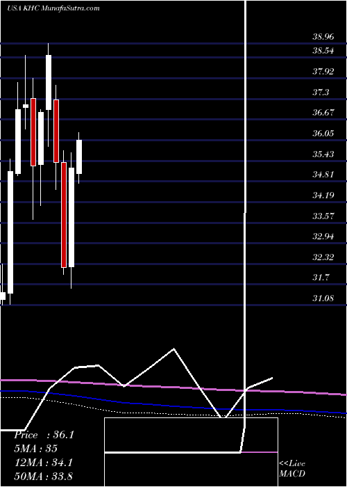Click the 50MA : 33.8 readout
This screenshot has height=487, width=347.
(x=43, y=476)
